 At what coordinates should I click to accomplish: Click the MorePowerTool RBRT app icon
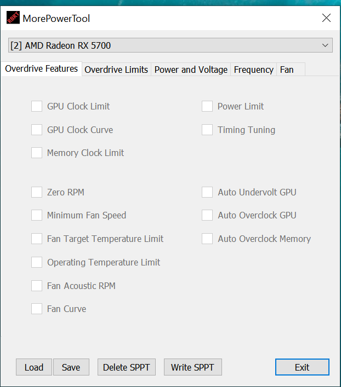coord(13,18)
